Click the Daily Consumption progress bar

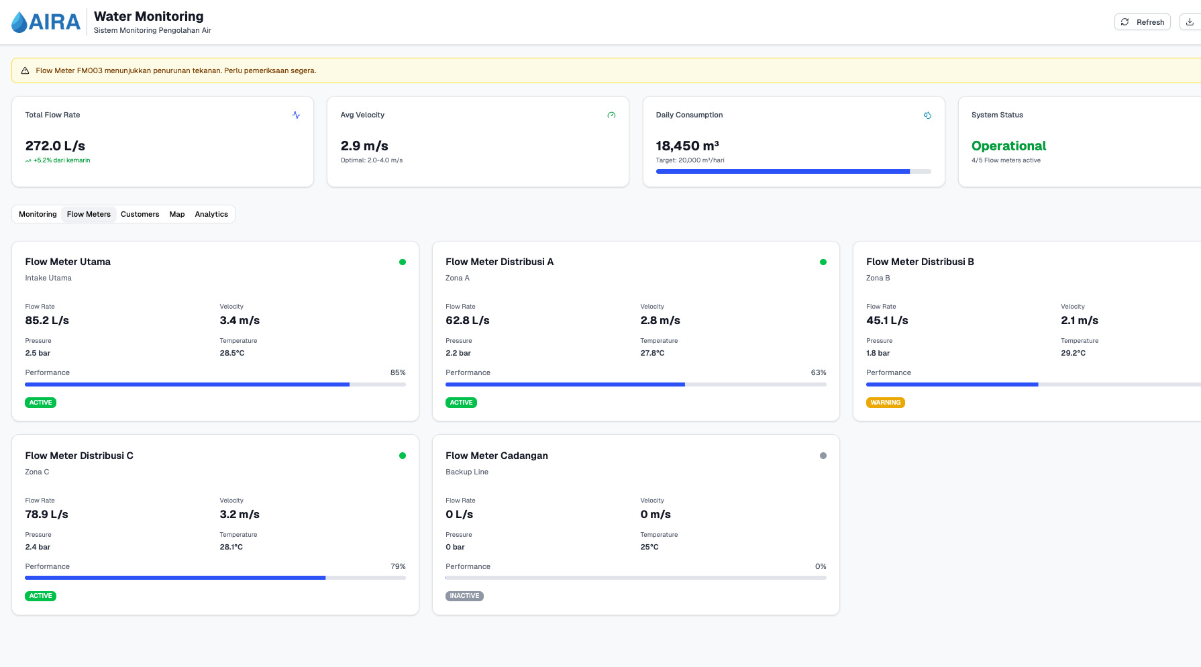(x=793, y=172)
